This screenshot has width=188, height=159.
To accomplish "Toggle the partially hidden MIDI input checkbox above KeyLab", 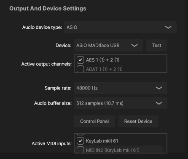I will [81, 135].
